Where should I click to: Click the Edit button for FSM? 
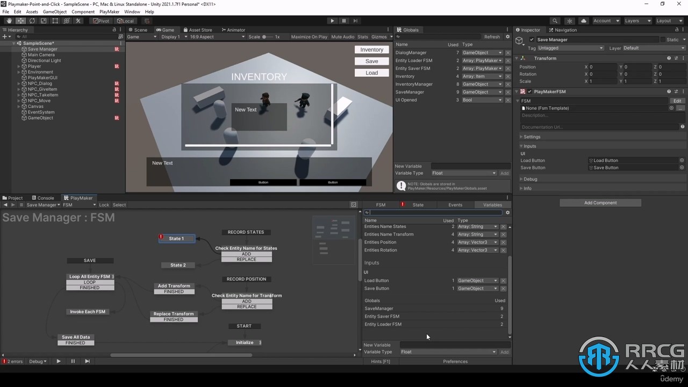[677, 101]
